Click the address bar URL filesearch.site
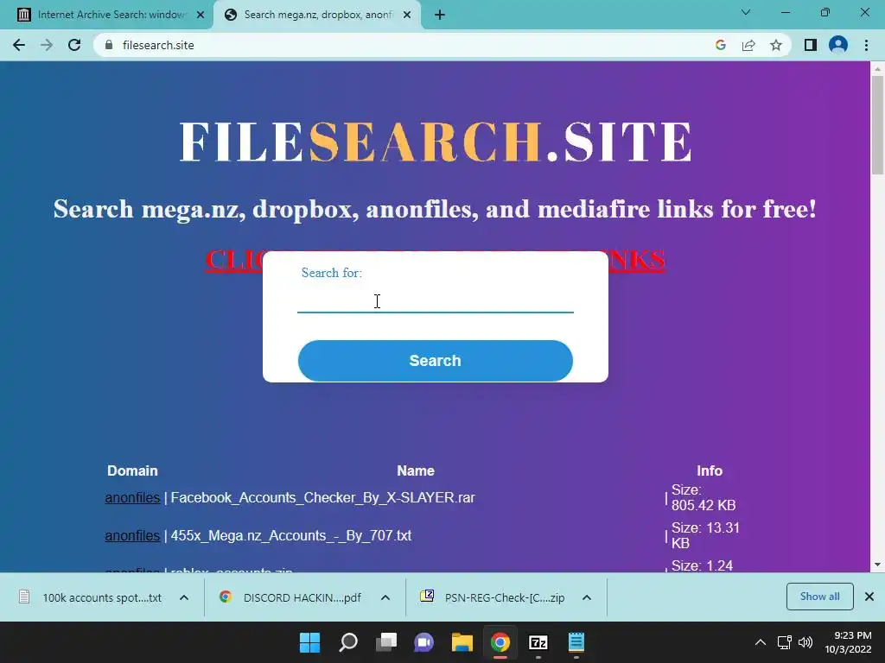 click(x=158, y=45)
